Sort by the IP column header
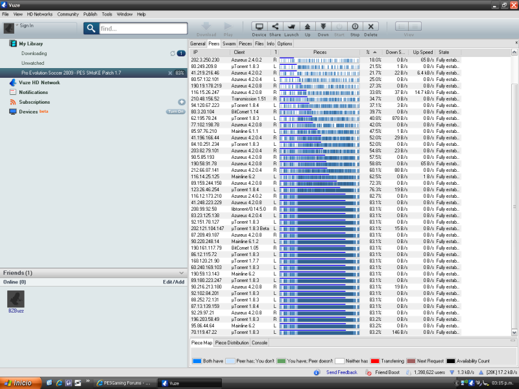Viewport: 519px width, 389px height. click(210, 53)
